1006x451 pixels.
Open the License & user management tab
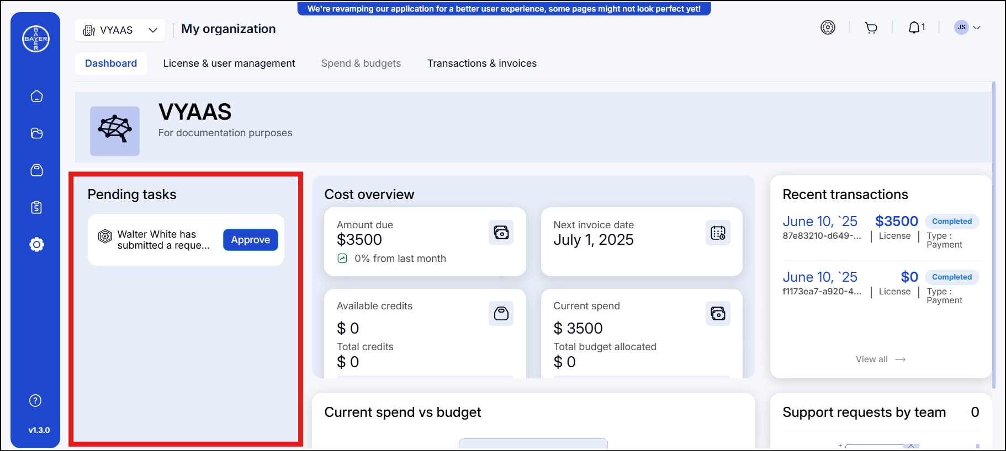pos(229,63)
